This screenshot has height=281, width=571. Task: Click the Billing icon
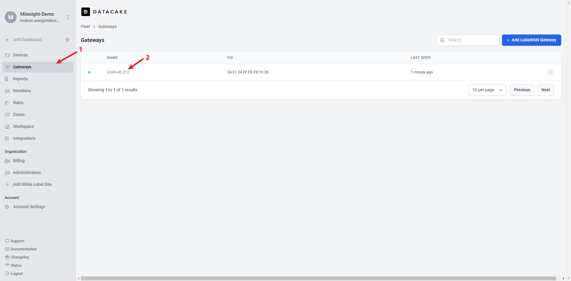coord(7,161)
